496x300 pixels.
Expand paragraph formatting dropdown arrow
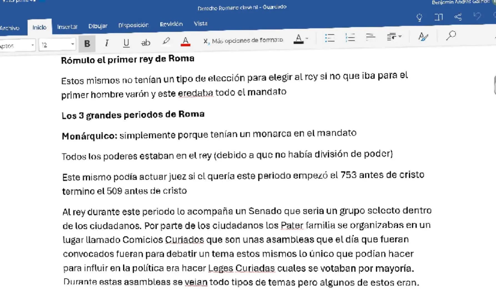(x=400, y=36)
